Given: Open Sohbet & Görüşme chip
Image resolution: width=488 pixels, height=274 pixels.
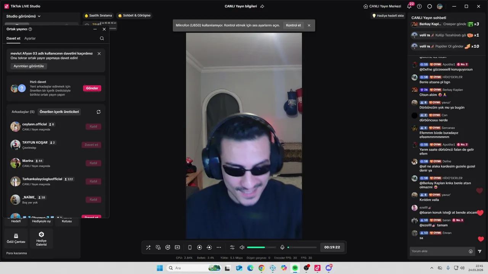Looking at the screenshot, I should tap(134, 16).
